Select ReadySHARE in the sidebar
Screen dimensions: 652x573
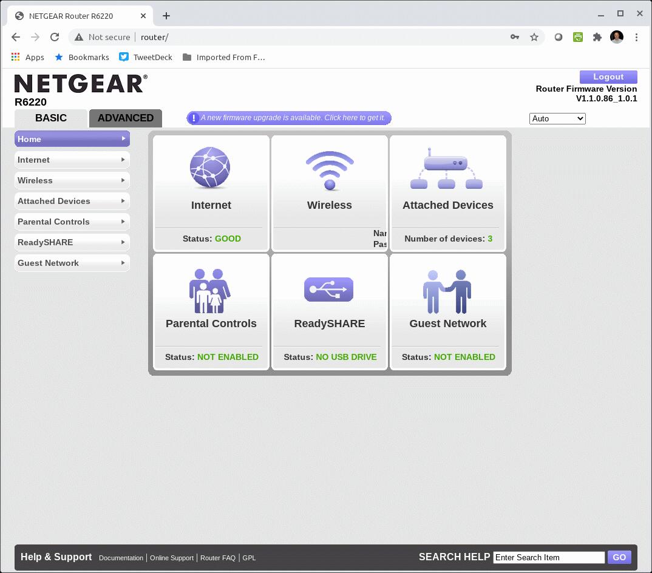(72, 242)
